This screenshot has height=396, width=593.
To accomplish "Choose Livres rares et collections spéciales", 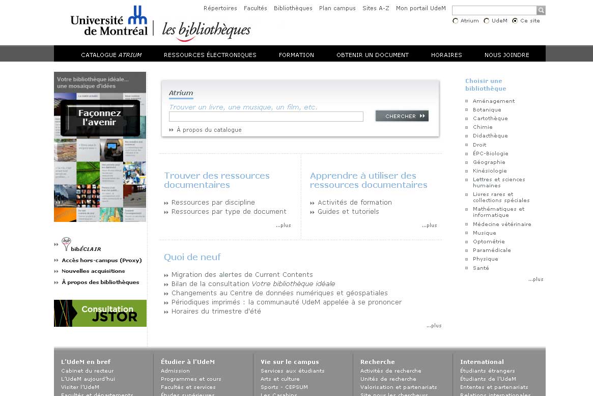I will coord(501,197).
